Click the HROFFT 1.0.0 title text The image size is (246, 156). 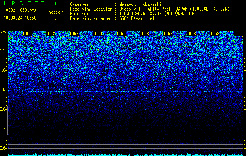pos(31,3)
